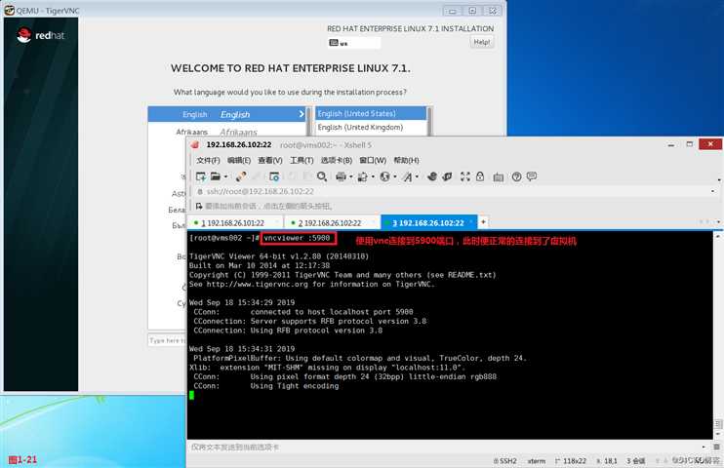
Task: Expand the Open Session folder dropdown arrow
Action: pyautogui.click(x=225, y=176)
